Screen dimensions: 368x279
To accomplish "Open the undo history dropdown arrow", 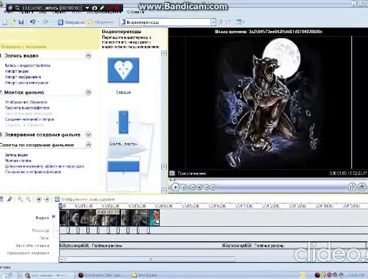I will tap(38, 22).
